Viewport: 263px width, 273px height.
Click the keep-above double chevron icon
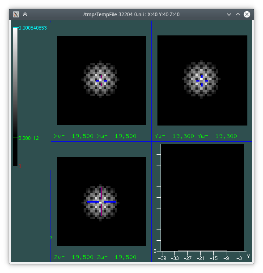click(x=25, y=14)
